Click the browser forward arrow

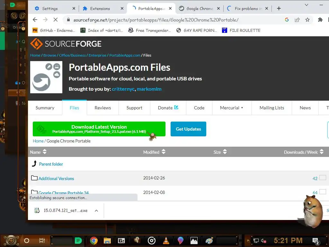click(45, 20)
